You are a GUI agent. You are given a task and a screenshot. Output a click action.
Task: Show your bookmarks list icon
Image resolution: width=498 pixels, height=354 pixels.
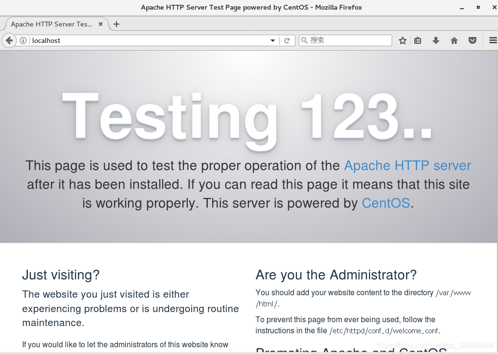tap(418, 40)
